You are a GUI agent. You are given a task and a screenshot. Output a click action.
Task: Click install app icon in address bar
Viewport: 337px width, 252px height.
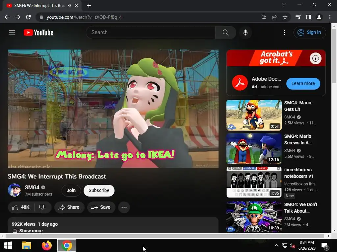point(264,17)
